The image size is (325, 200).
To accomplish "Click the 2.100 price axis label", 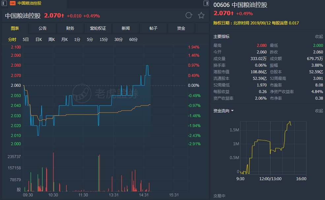I will coord(16,47).
